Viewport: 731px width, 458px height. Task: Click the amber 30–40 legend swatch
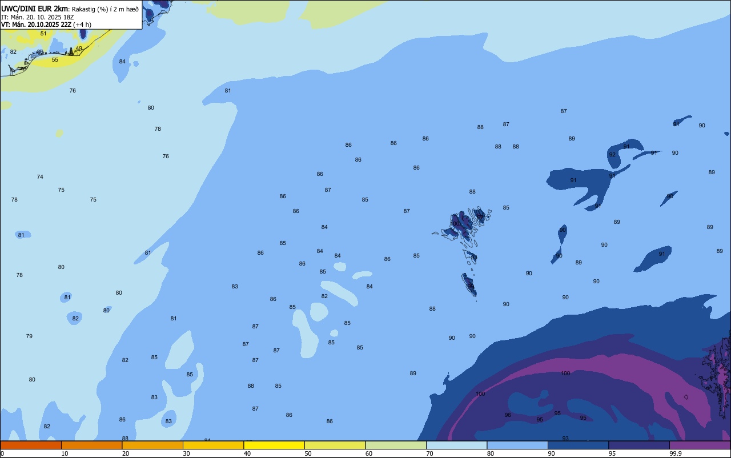(213, 445)
